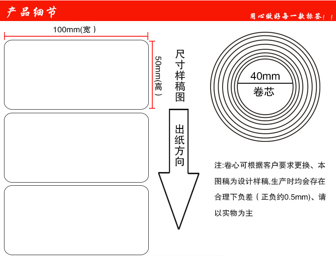Click the horizontal diameter line in roll core

point(265,83)
